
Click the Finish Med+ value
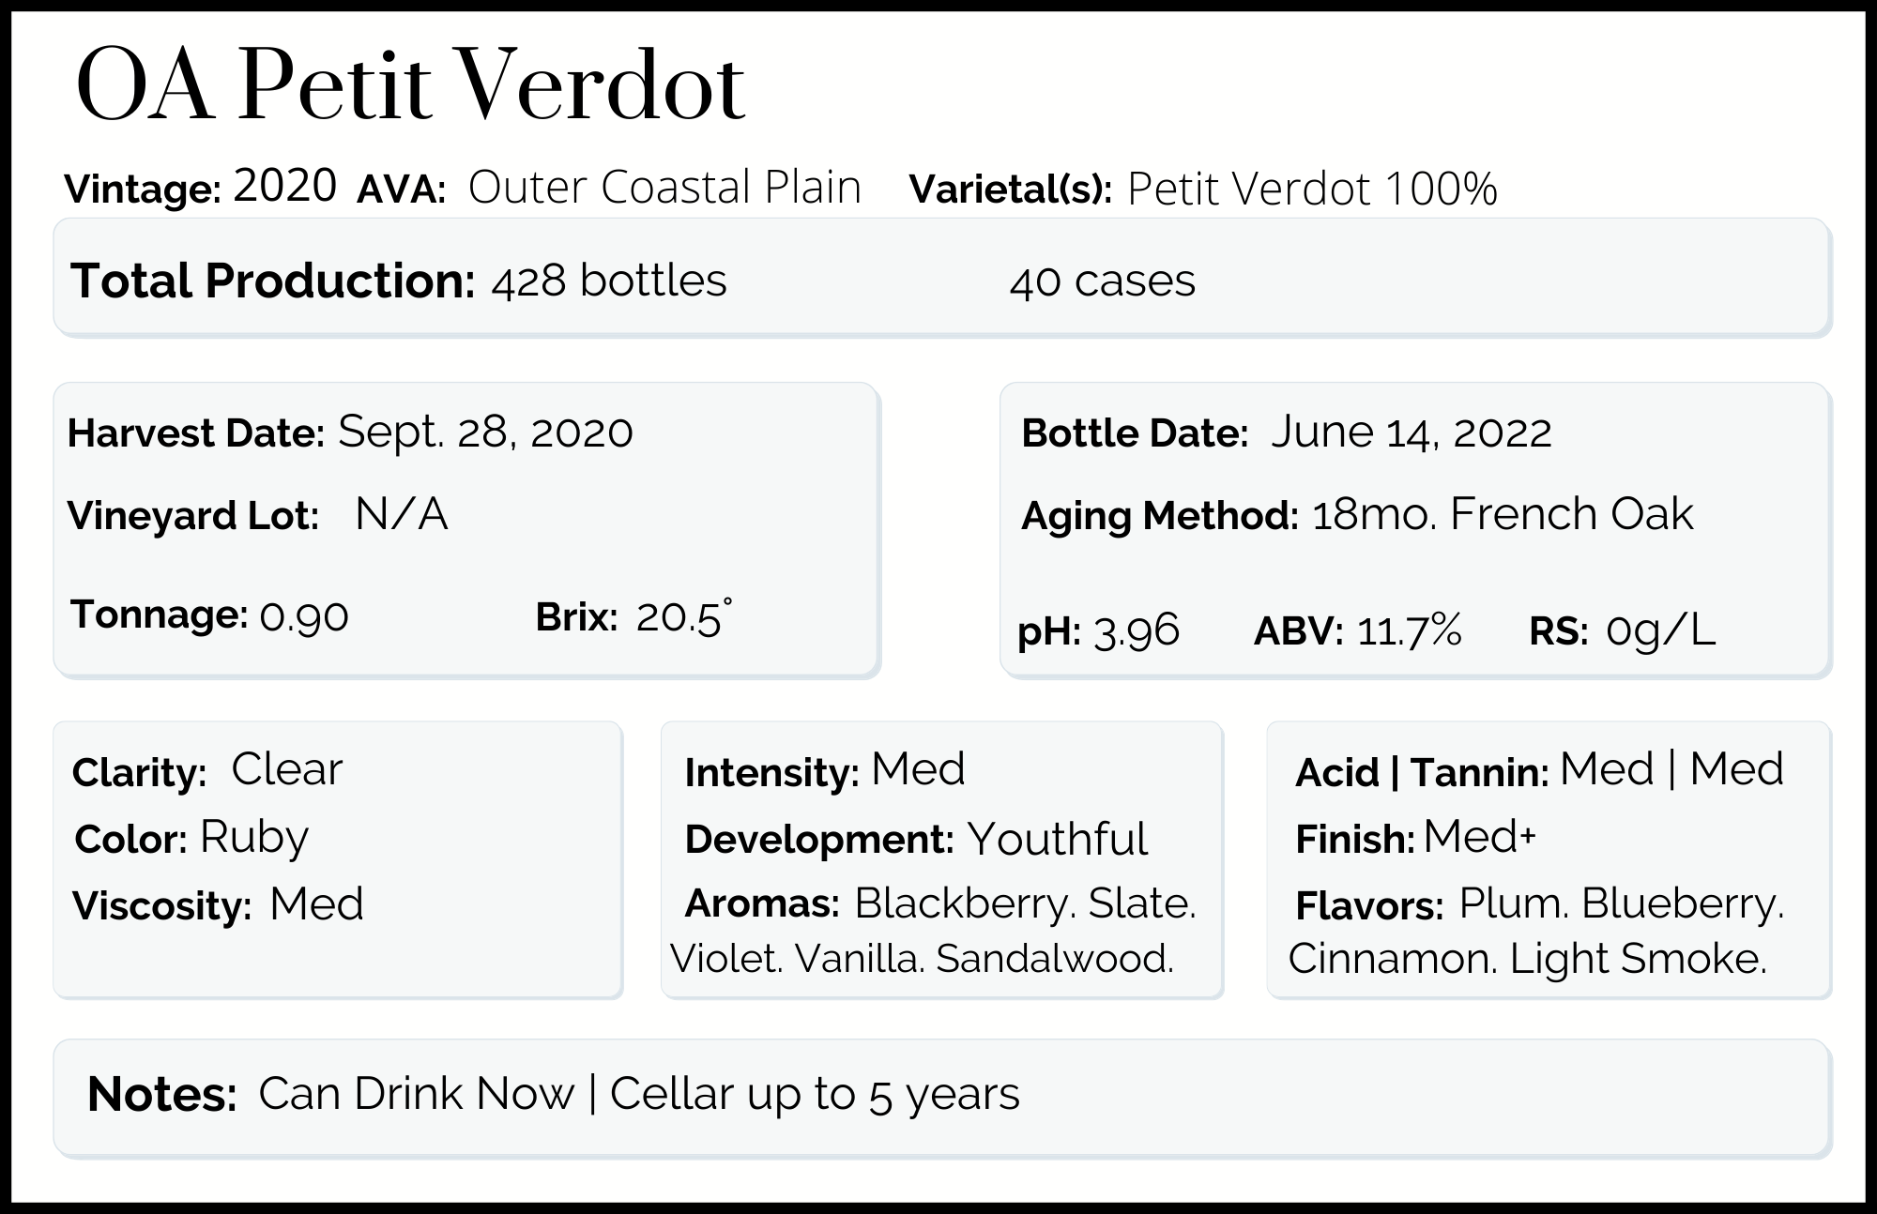pos(1479,837)
